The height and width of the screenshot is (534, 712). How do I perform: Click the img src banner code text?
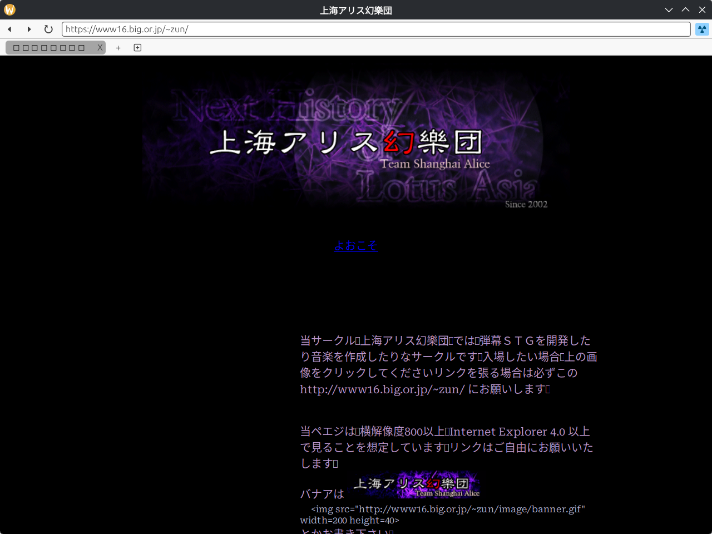[447, 509]
